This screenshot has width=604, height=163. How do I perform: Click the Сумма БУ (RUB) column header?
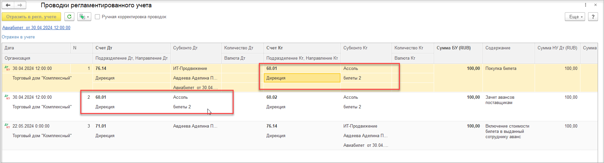453,48
